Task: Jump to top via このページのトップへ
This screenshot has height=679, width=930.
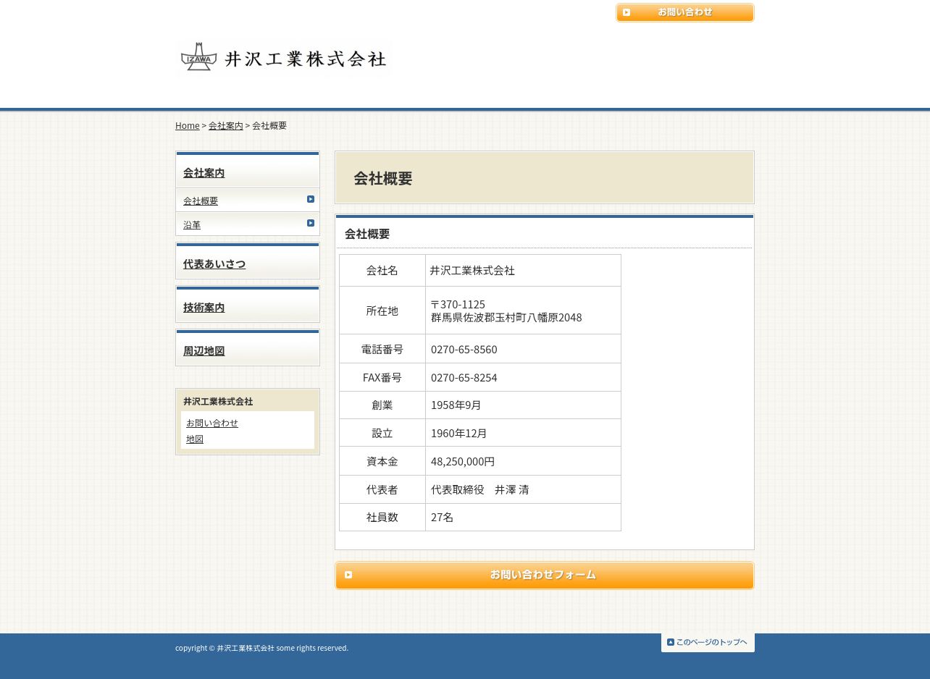Action: [x=708, y=642]
